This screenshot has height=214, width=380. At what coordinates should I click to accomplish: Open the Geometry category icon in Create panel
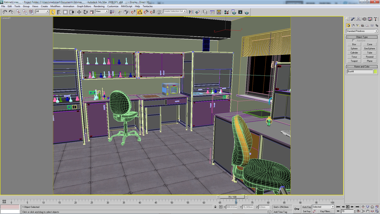tap(348, 25)
